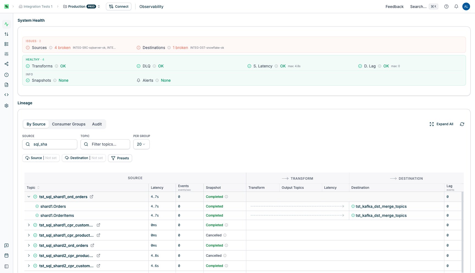475x273 pixels.
Task: Open the notifications bell icon
Action: pos(456,7)
